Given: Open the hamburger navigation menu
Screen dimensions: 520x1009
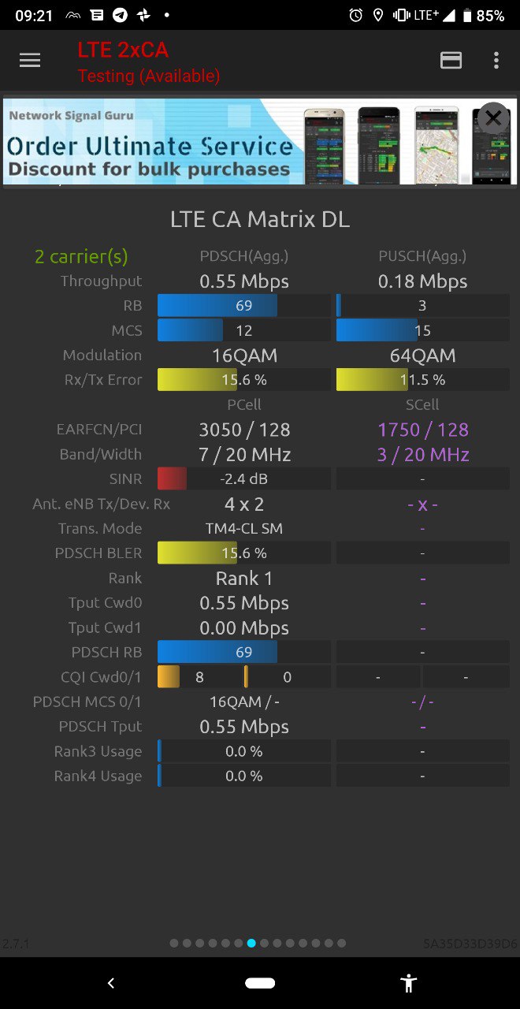Looking at the screenshot, I should (30, 61).
